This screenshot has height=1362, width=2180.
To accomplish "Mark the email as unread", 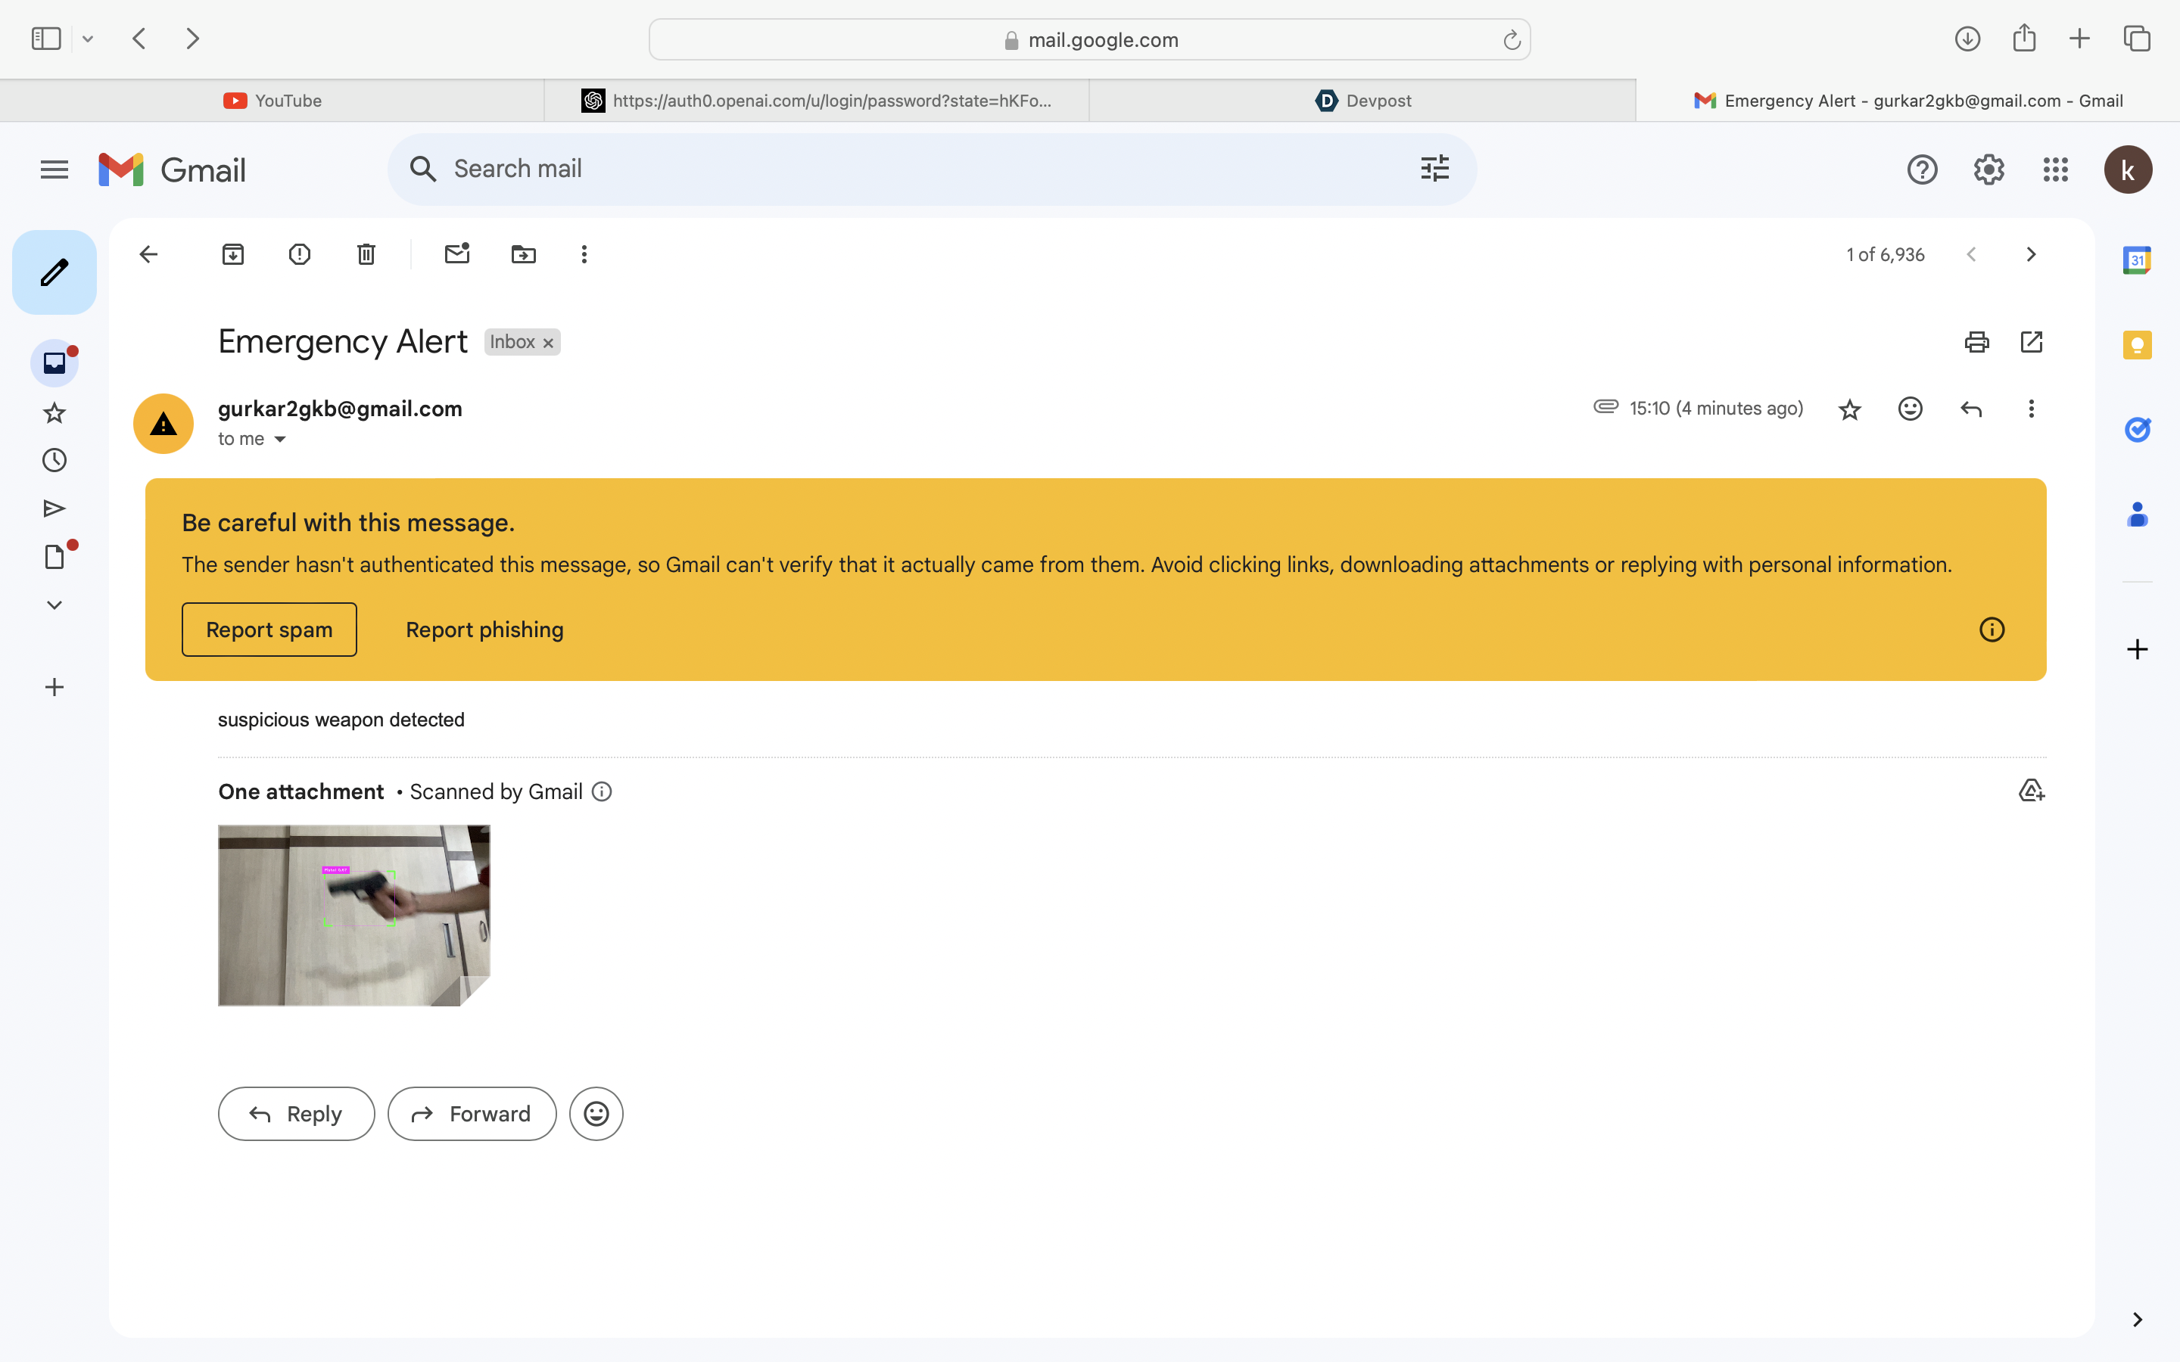I will [x=458, y=254].
